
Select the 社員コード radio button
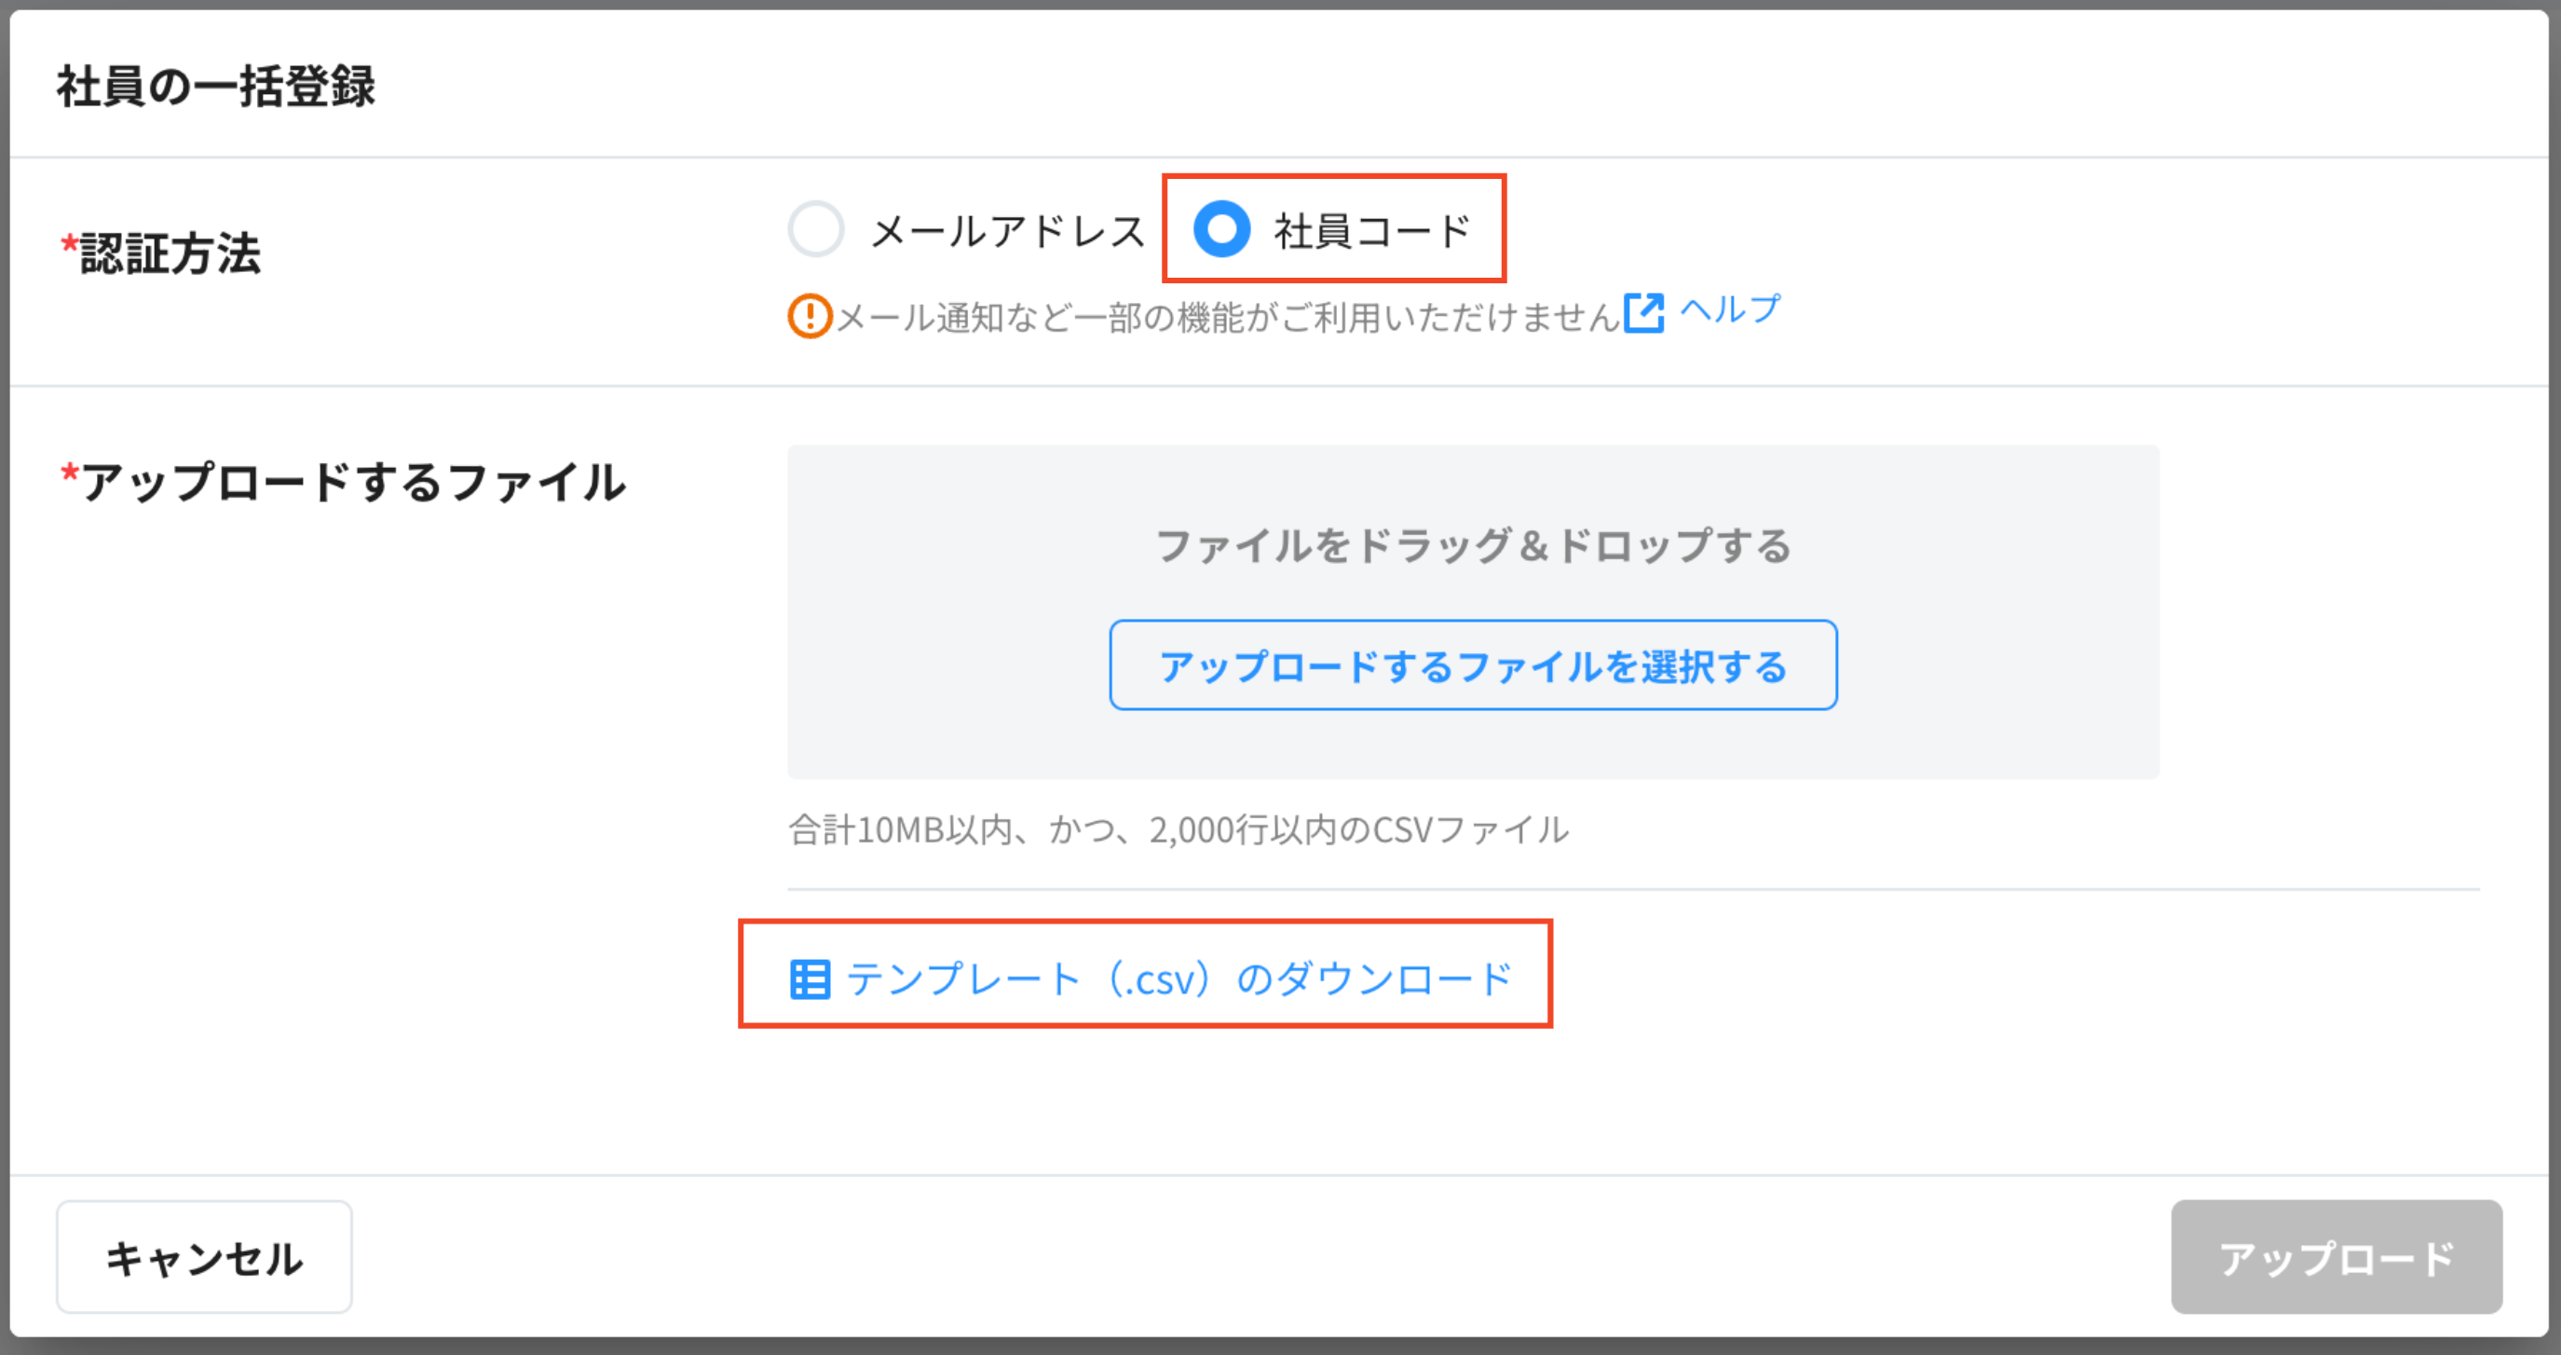1222,230
